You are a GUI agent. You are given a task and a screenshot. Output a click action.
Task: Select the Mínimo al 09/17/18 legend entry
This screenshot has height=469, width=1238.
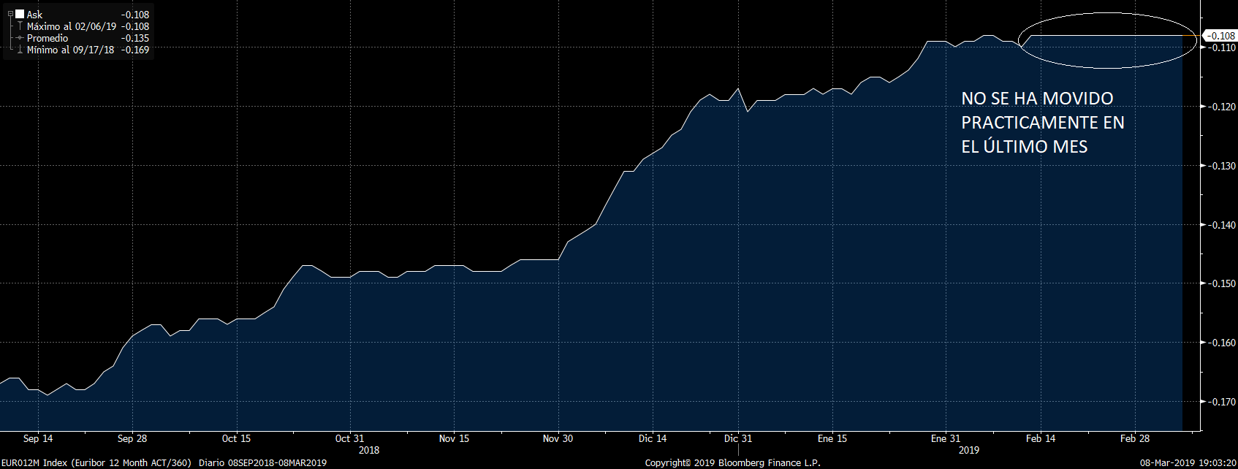[70, 50]
